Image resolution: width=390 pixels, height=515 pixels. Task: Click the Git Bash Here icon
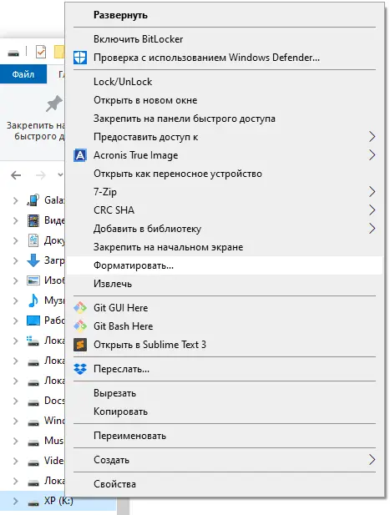coord(80,326)
